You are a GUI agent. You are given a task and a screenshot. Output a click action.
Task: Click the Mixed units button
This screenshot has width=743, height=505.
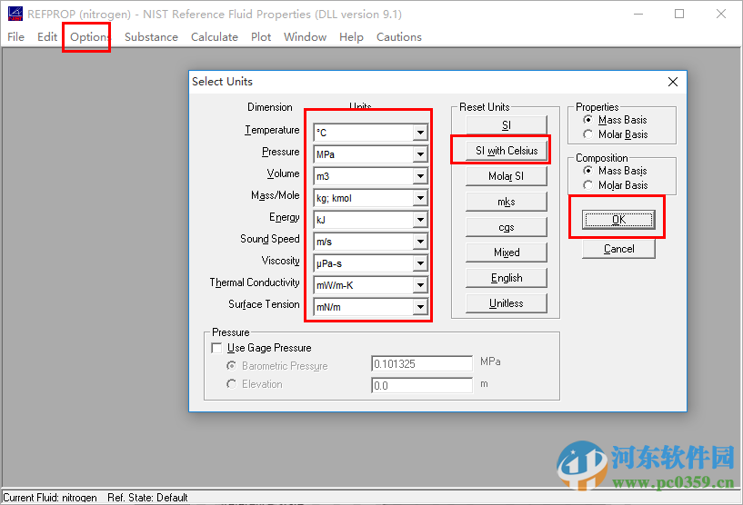point(506,252)
